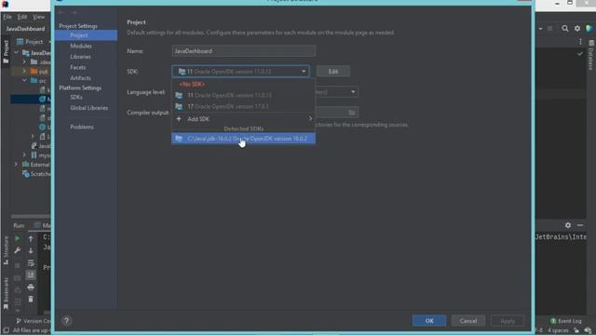596x335 pixels.
Task: Expand the .idea folder node
Action: [x=25, y=62]
